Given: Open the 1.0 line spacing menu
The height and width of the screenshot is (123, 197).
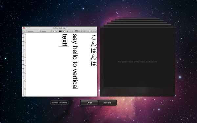Looking at the screenshot, I should click(x=89, y=31).
